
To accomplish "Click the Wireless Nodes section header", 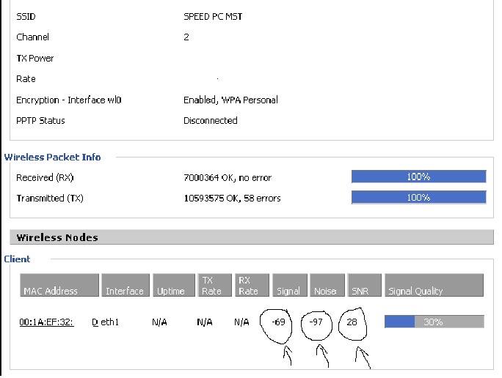I will click(x=252, y=237).
